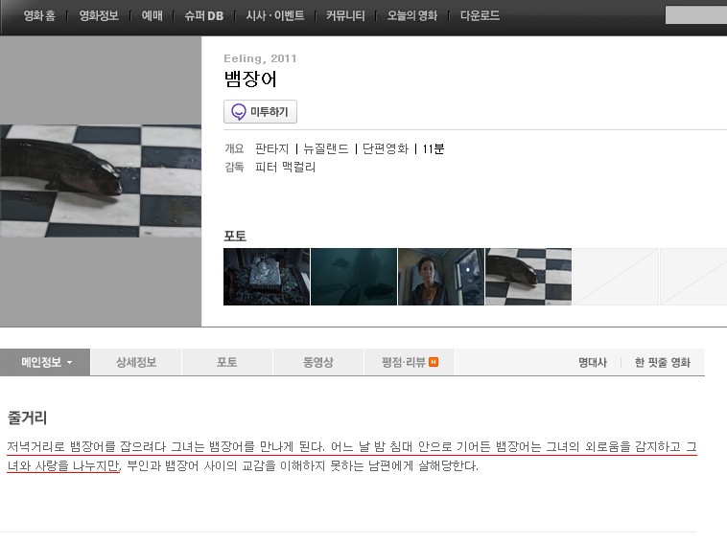
Task: Click the search field in the top bar
Action: tap(696, 14)
